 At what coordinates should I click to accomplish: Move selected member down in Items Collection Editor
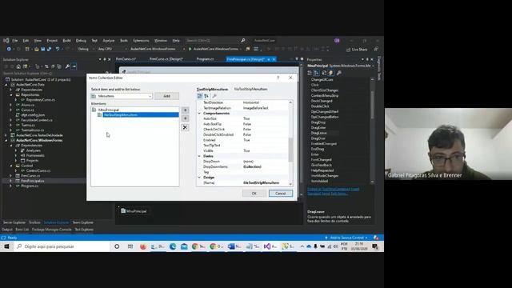click(185, 118)
